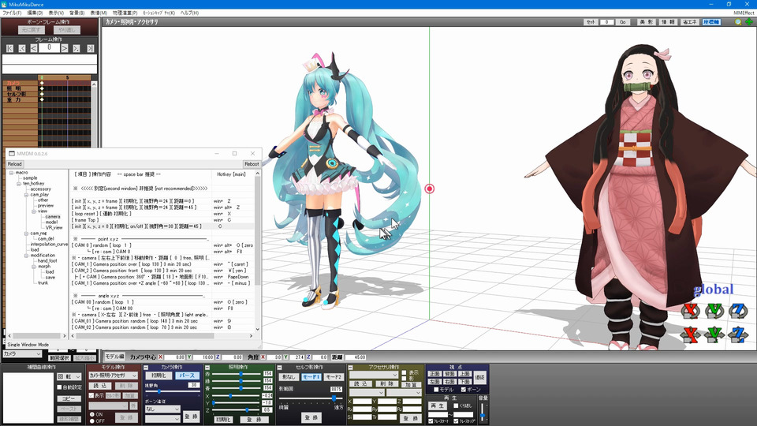This screenshot has width=757, height=426.
Task: Open the model selection カメラ・照明・アクセサリ dropdown
Action: (113, 376)
